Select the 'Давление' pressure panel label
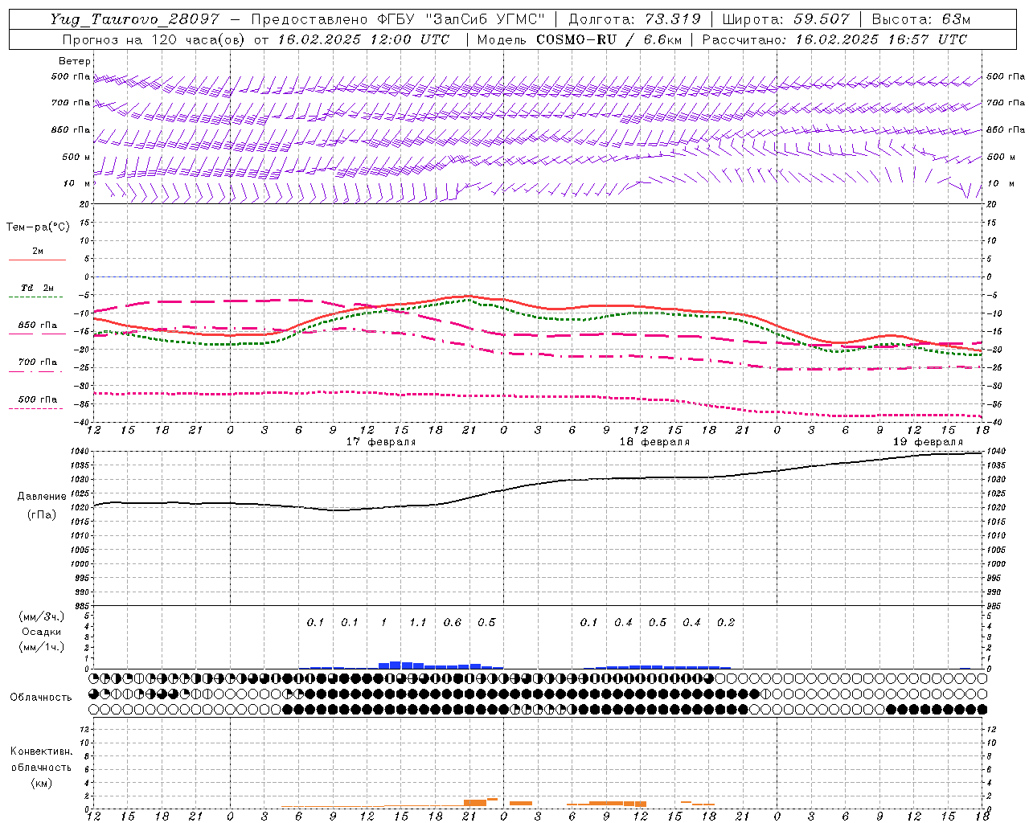The height and width of the screenshot is (823, 1029). click(42, 497)
